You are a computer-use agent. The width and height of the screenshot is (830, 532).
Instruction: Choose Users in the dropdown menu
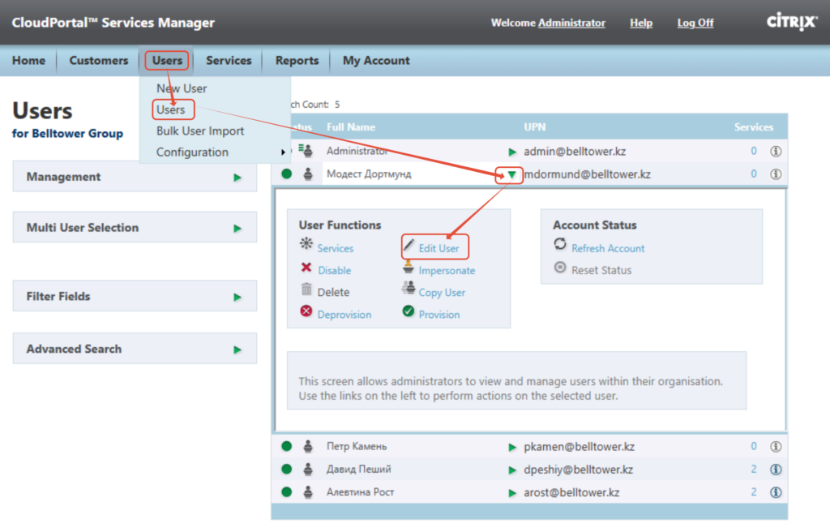click(x=170, y=109)
